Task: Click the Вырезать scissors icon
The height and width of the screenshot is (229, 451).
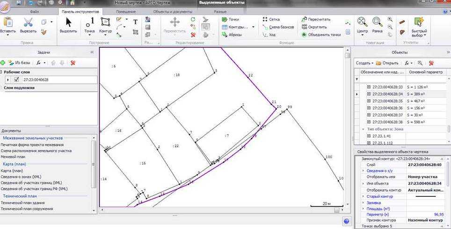Action: click(28, 26)
